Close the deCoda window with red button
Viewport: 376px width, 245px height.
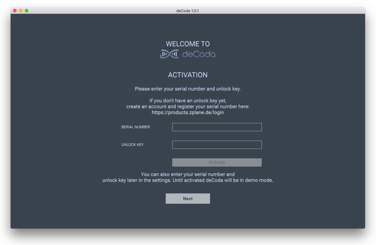coord(15,10)
